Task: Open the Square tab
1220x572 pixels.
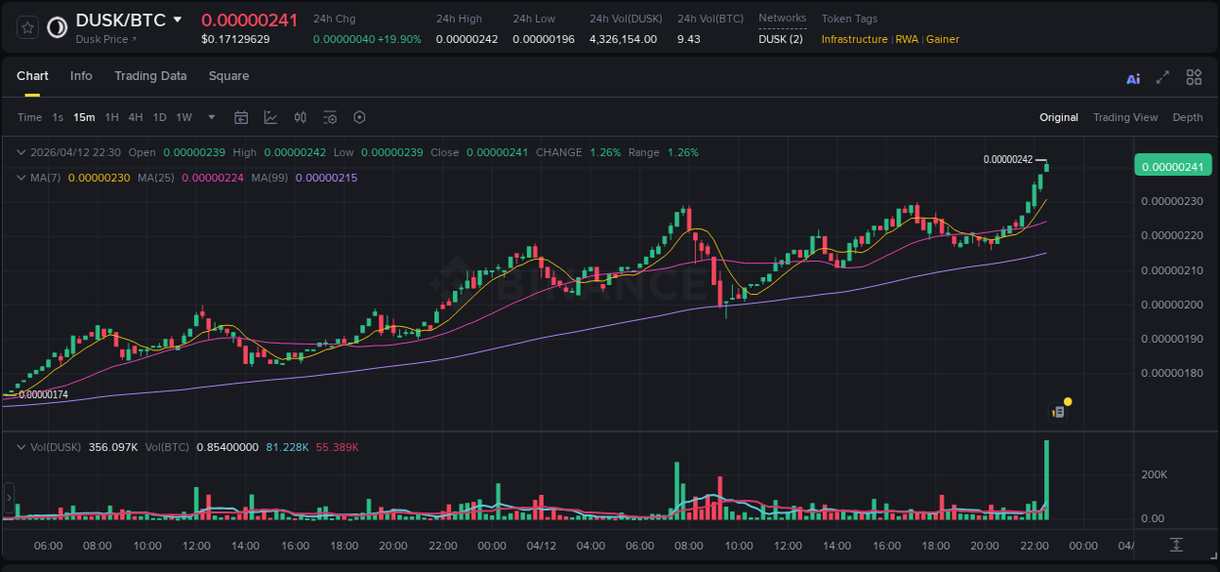Action: (228, 76)
